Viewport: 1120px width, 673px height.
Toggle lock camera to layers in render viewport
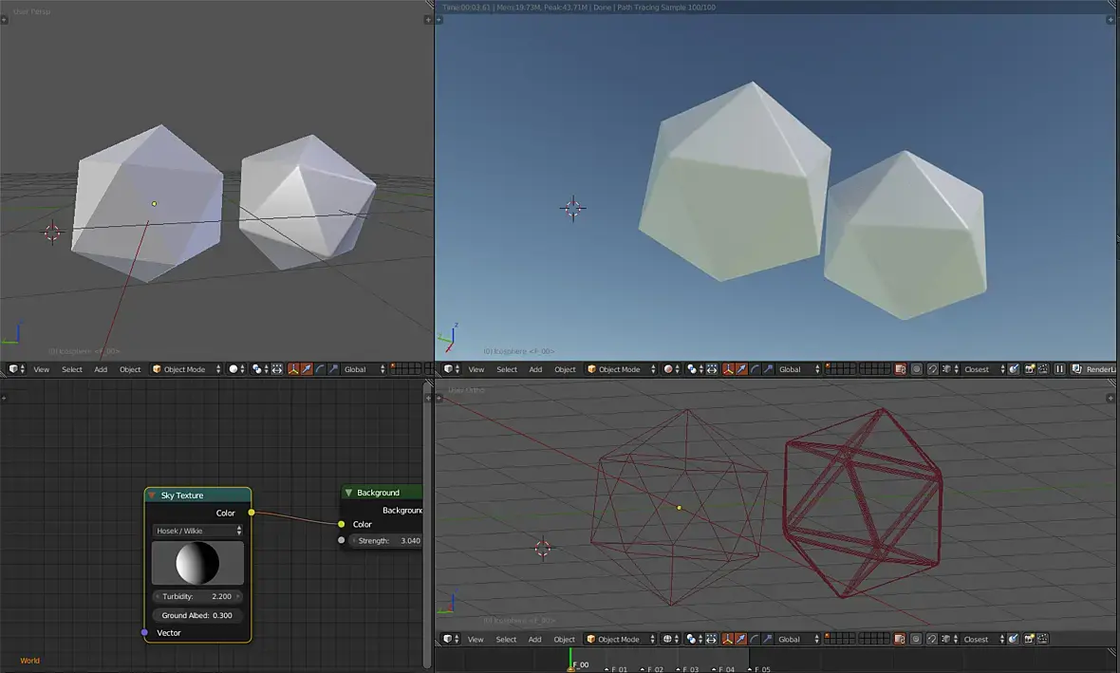(x=900, y=369)
